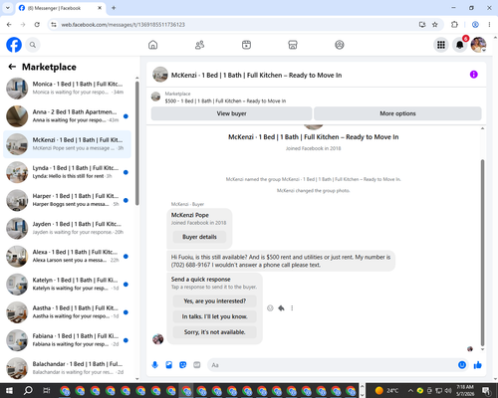Open the Alexa Larson conversation
The image size is (498, 398).
click(67, 256)
